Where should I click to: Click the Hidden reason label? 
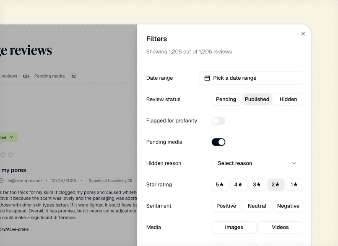(x=164, y=163)
